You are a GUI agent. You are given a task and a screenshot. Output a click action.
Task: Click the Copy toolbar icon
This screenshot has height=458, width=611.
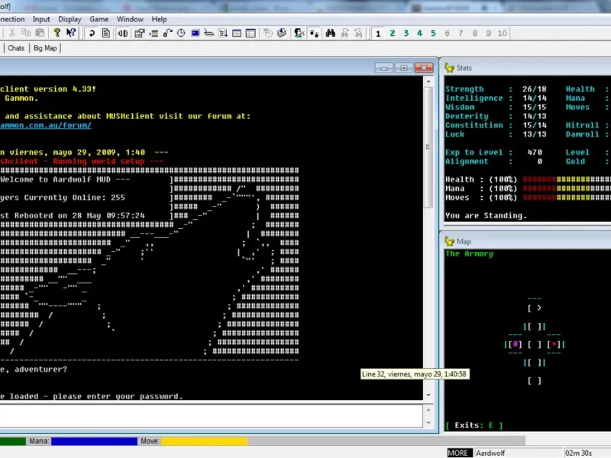[x=26, y=33]
